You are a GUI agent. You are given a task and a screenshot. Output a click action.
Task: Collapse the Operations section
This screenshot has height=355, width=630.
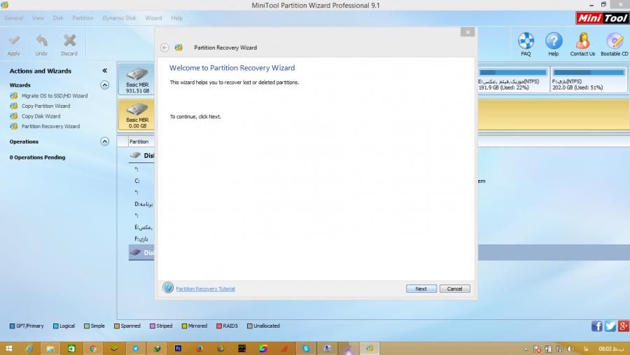point(105,141)
